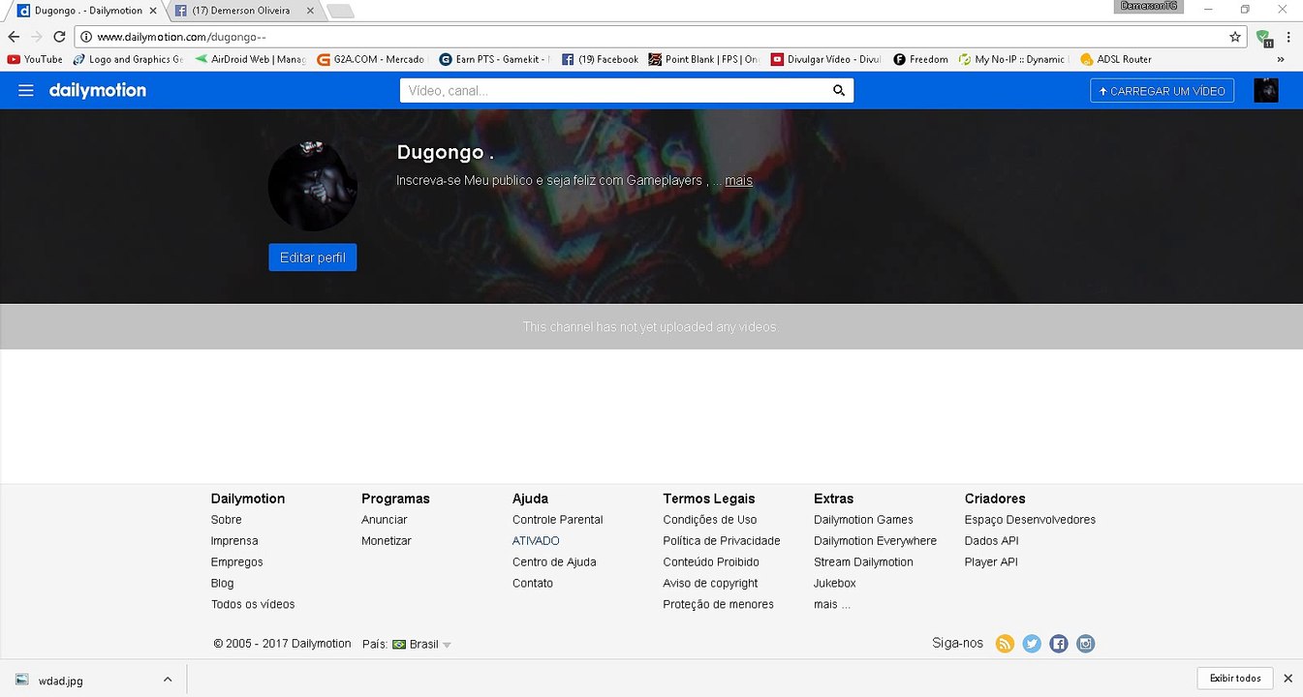
Task: Open Dailymotion's Twitter page icon
Action: click(x=1032, y=644)
